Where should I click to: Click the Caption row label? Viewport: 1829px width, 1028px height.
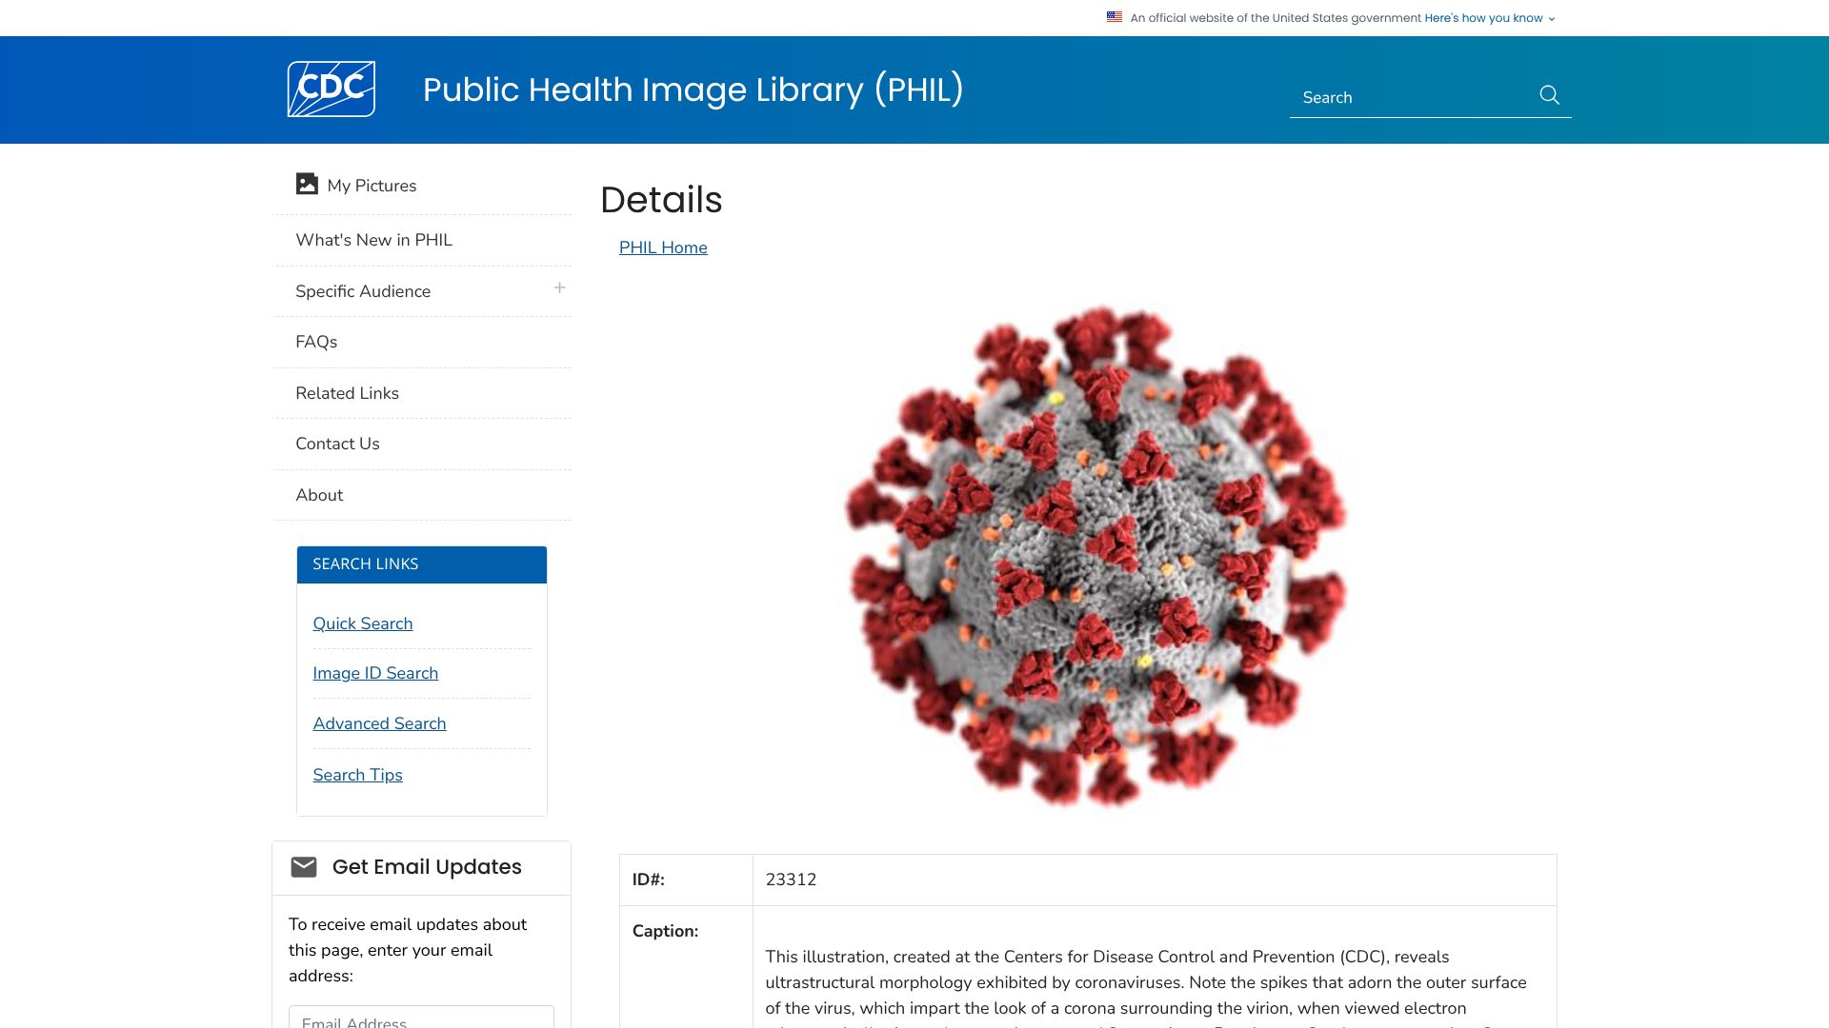665,931
